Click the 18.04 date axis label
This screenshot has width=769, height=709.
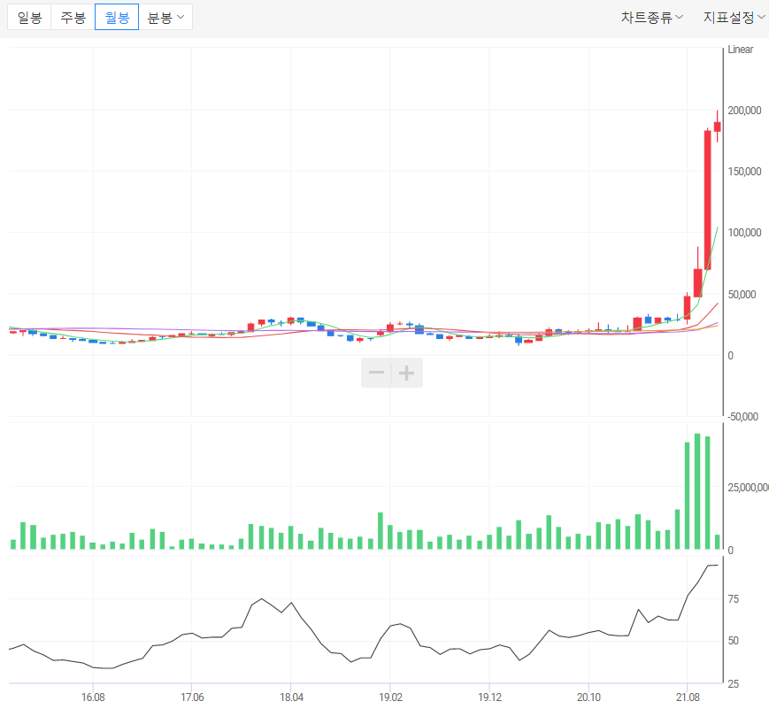point(291,697)
